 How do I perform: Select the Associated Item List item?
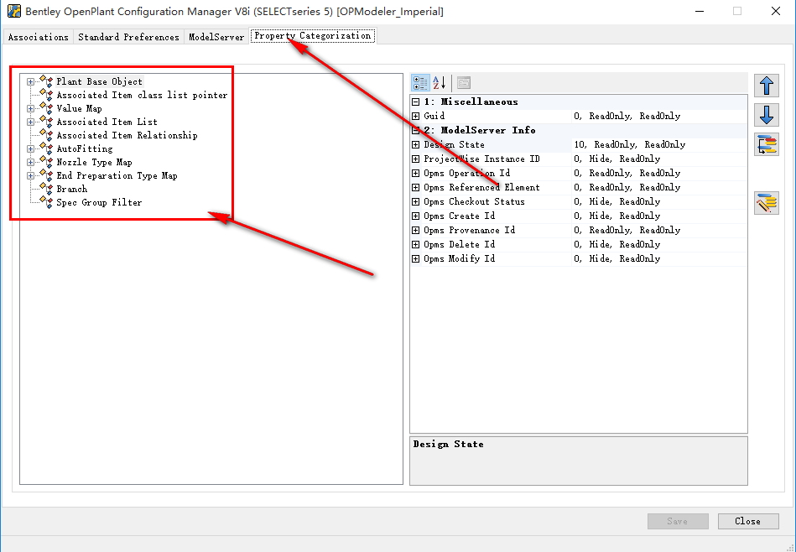[x=107, y=122]
